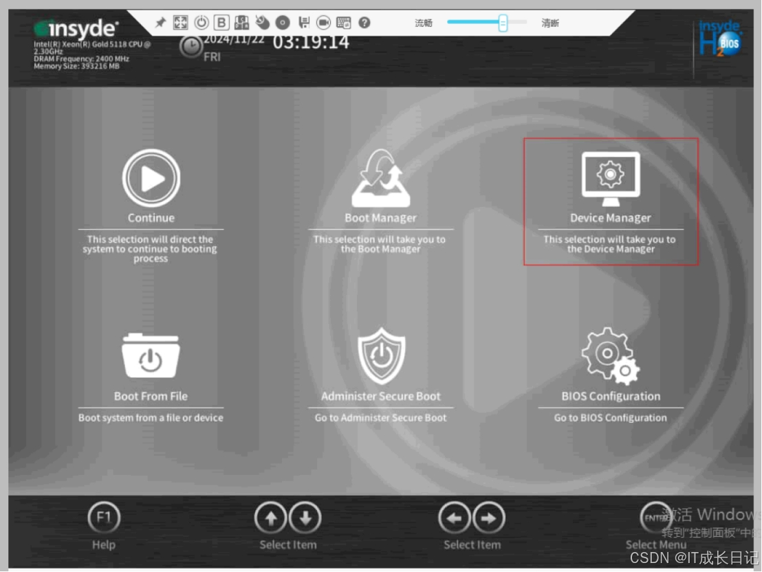762x572 pixels.
Task: Click the floppy disk image icon
Action: tap(304, 23)
